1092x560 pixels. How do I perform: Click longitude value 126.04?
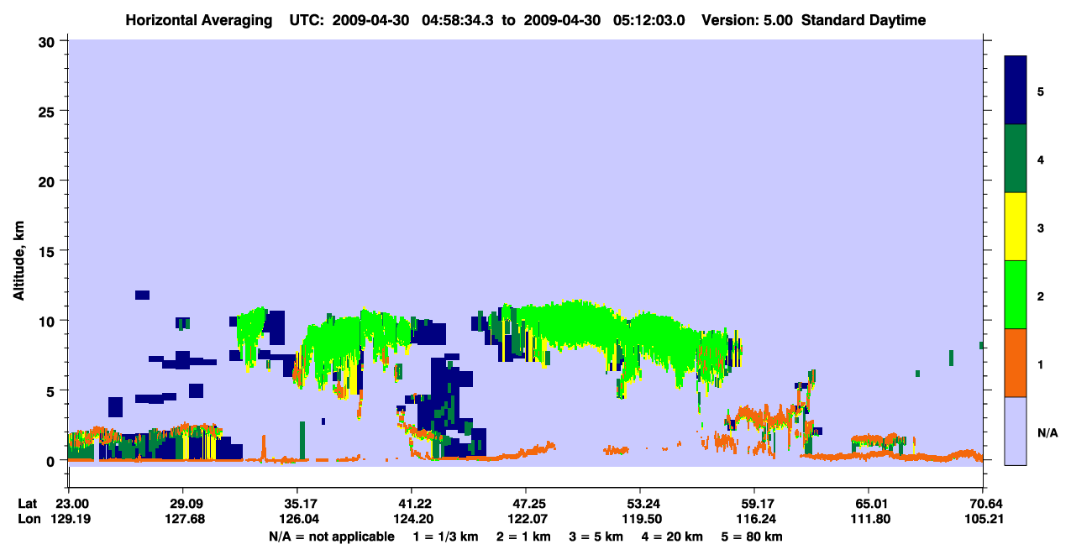point(297,519)
